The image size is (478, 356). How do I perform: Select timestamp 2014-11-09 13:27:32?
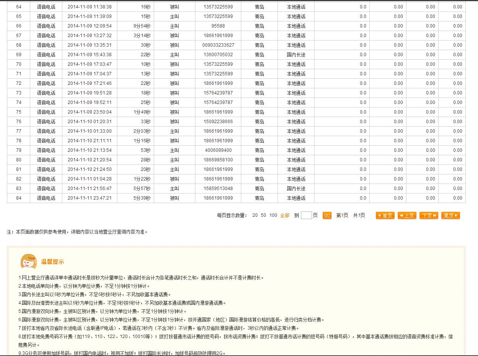click(x=89, y=36)
